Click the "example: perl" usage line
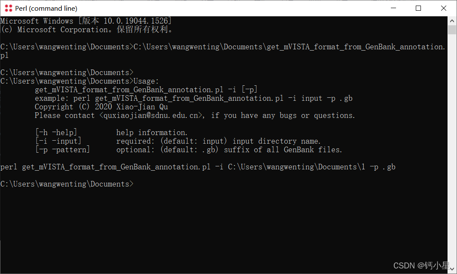Image resolution: width=457 pixels, height=274 pixels. coord(193,98)
